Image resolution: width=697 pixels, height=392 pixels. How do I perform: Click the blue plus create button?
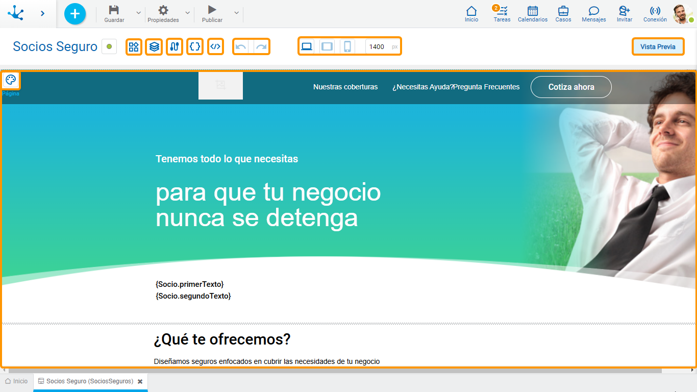[x=75, y=14]
